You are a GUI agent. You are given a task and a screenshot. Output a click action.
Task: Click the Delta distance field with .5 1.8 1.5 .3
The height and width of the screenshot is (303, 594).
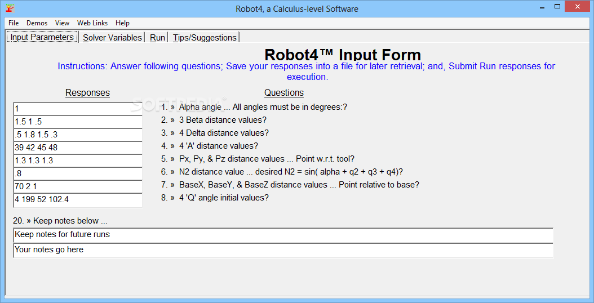78,135
